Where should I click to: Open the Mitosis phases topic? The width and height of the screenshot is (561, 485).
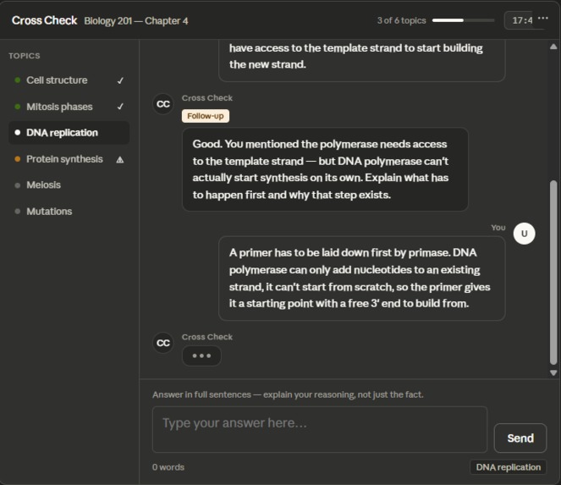tap(69, 107)
